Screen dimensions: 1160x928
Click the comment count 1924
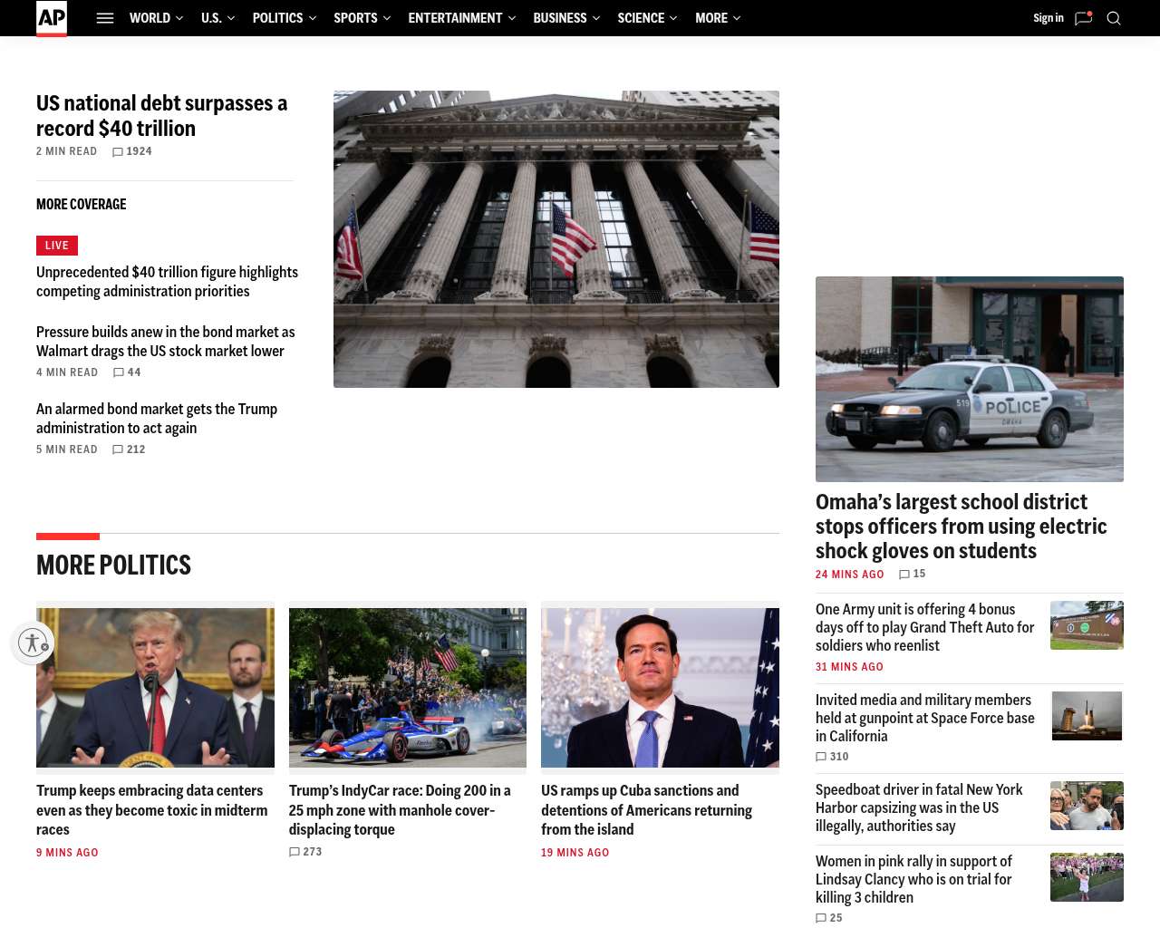tap(140, 152)
